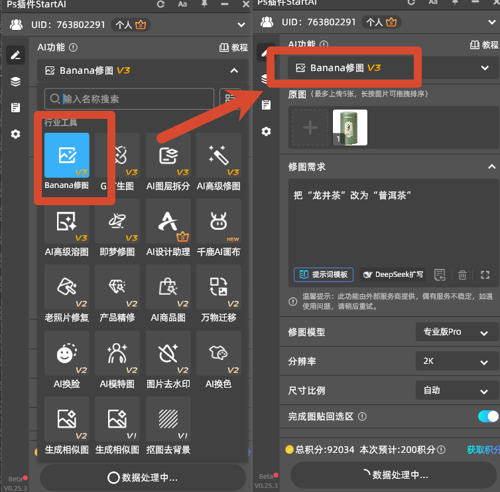
Task: Click the 个人 account badge in left panel
Action: (131, 25)
